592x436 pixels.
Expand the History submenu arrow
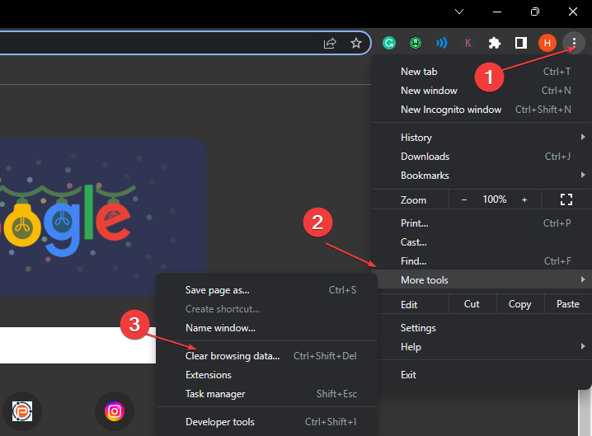point(583,137)
